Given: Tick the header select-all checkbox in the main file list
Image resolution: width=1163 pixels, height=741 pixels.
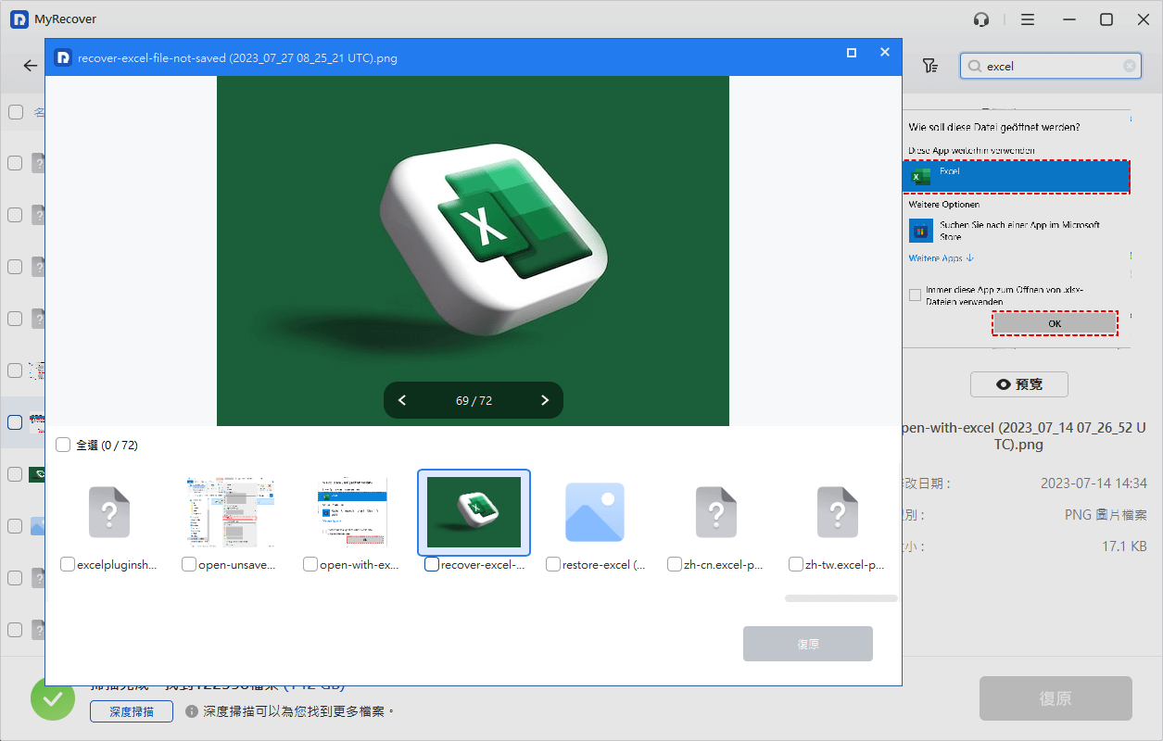Looking at the screenshot, I should pos(16,112).
